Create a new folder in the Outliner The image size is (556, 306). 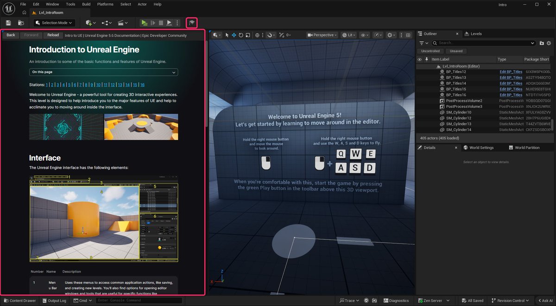pos(542,43)
